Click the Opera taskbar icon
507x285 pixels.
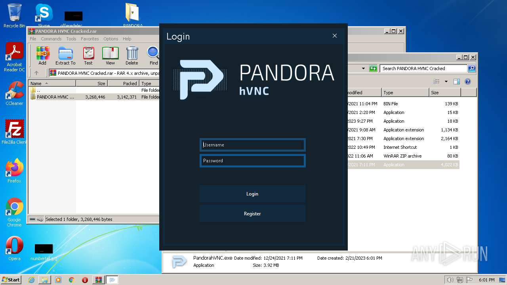(x=85, y=280)
